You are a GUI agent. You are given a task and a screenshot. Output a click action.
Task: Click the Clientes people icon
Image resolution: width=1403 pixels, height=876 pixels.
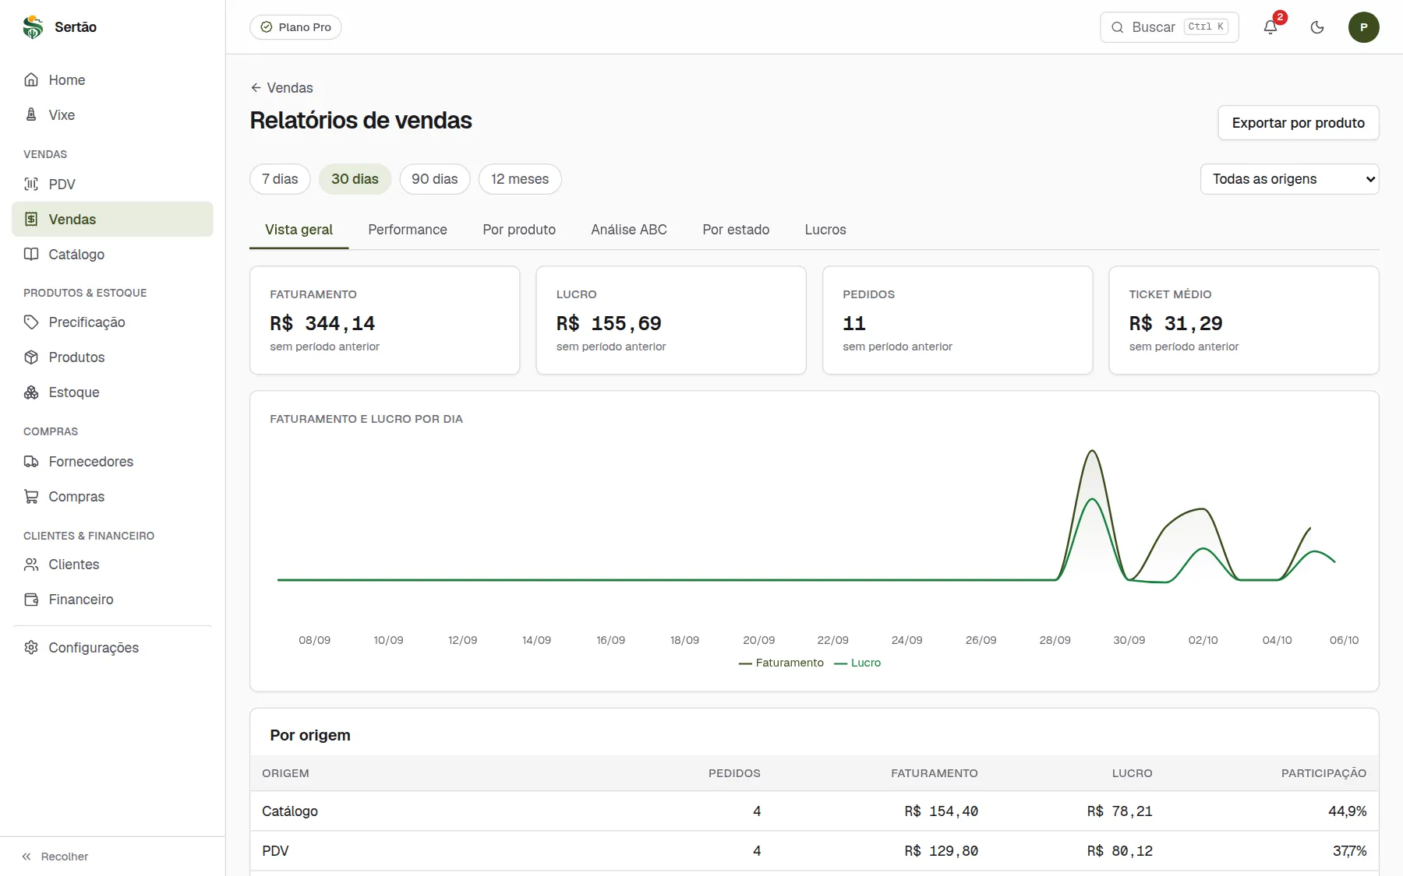coord(31,564)
